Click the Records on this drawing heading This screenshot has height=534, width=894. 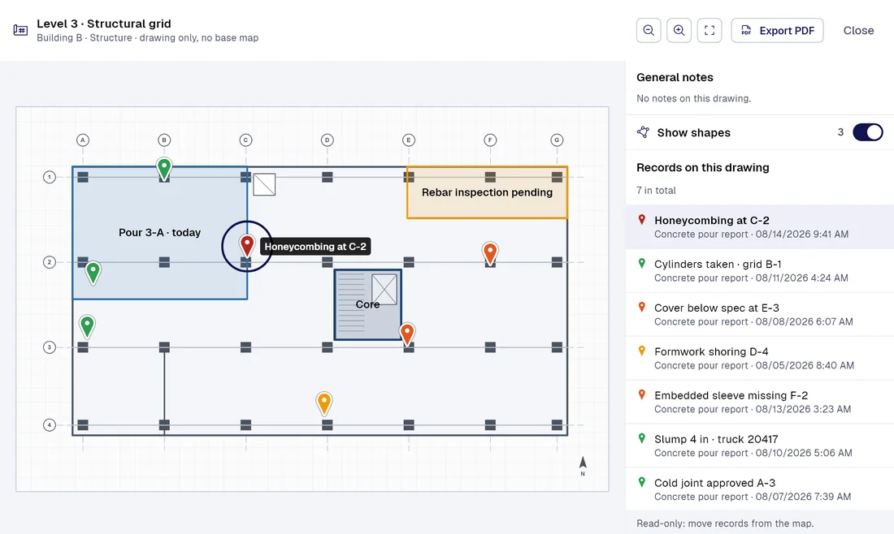(702, 167)
